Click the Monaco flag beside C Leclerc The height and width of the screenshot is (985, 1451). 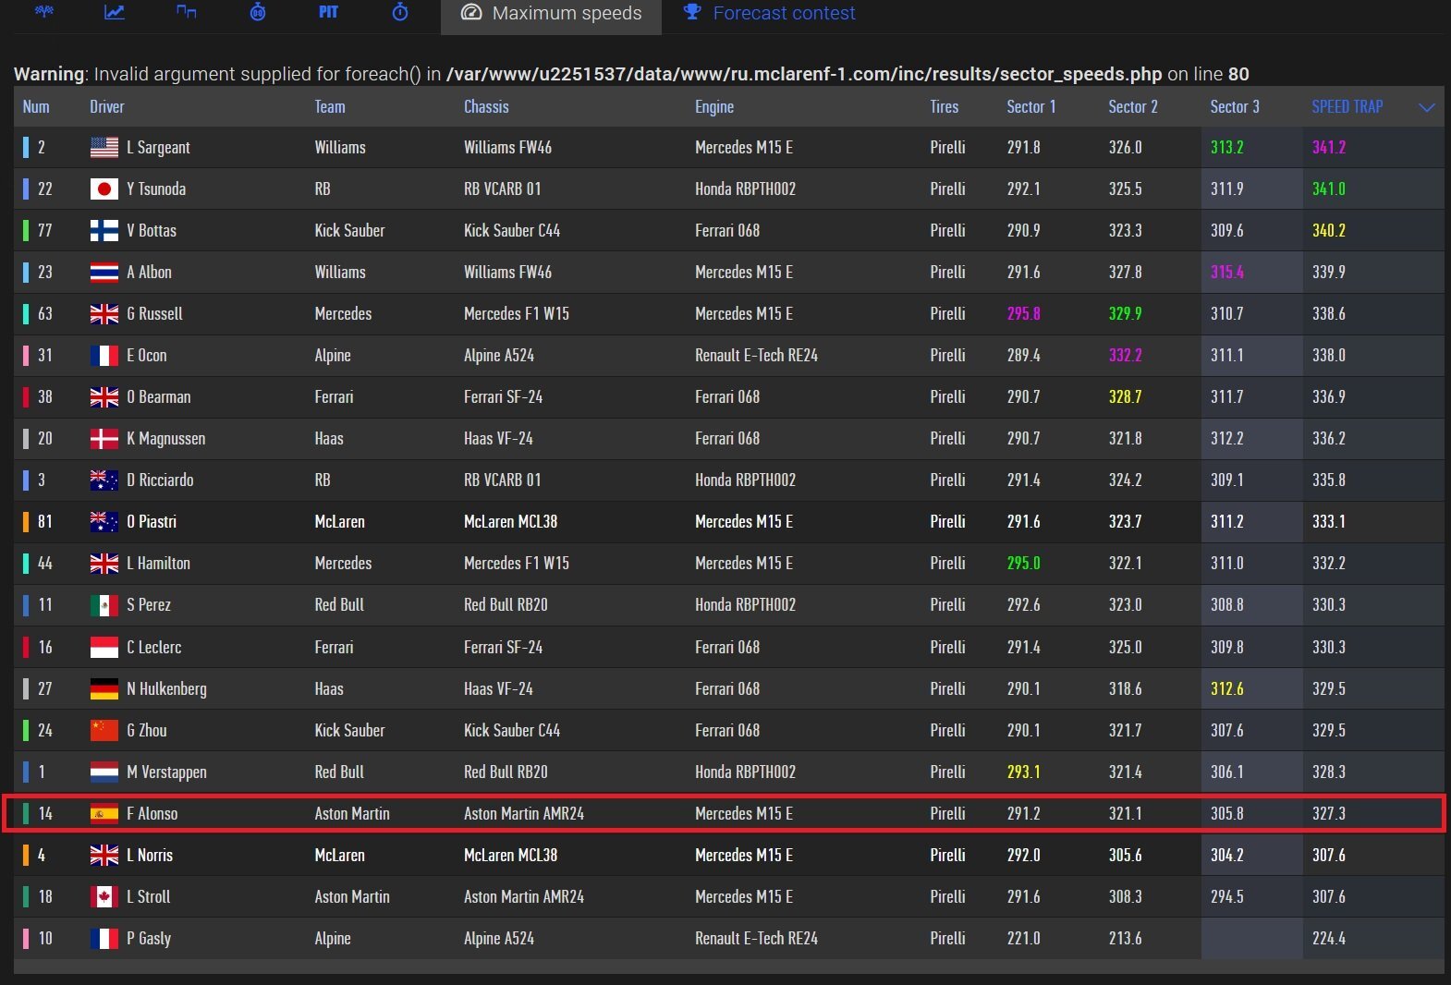[104, 647]
